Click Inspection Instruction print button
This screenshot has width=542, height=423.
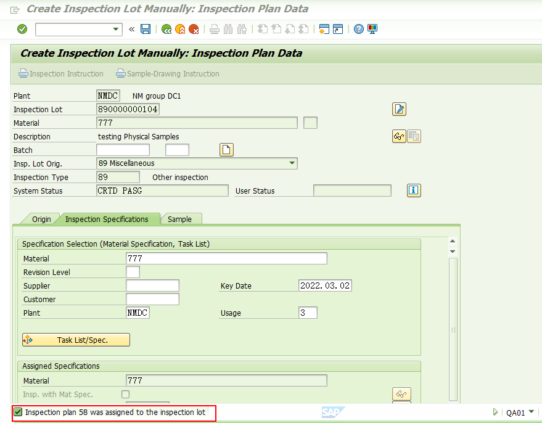point(61,73)
